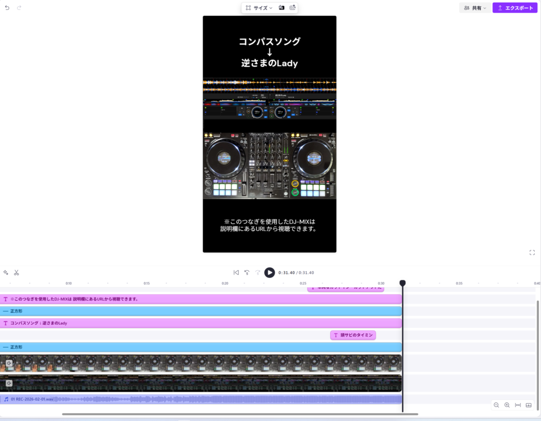Image resolution: width=541 pixels, height=421 pixels.
Task: Skip back to the timeline start
Action: pos(236,273)
